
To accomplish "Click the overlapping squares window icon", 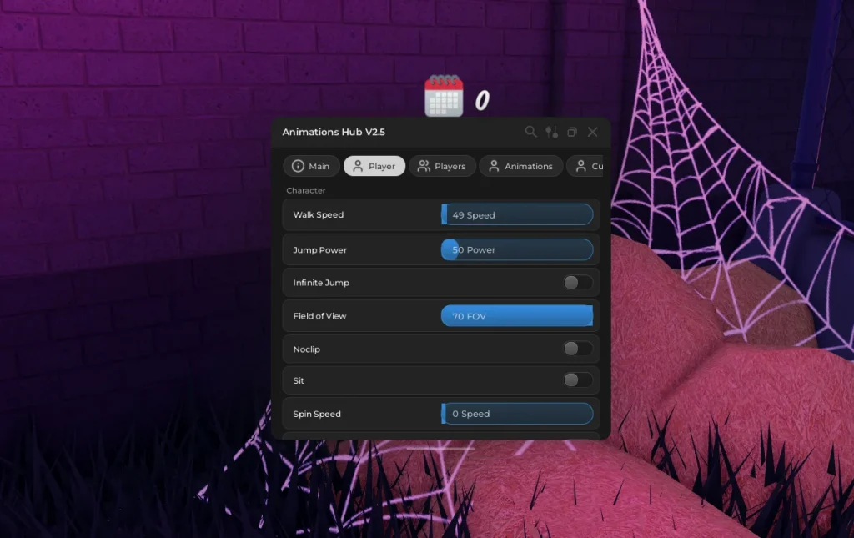I will point(572,132).
